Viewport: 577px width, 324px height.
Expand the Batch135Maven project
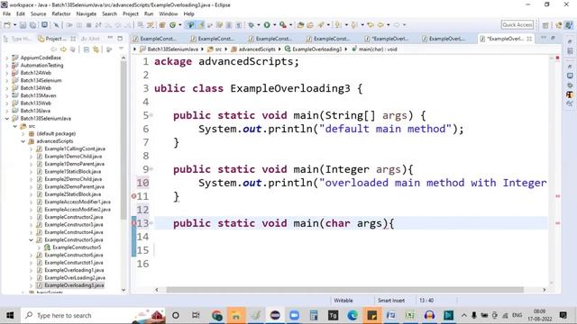click(x=6, y=95)
